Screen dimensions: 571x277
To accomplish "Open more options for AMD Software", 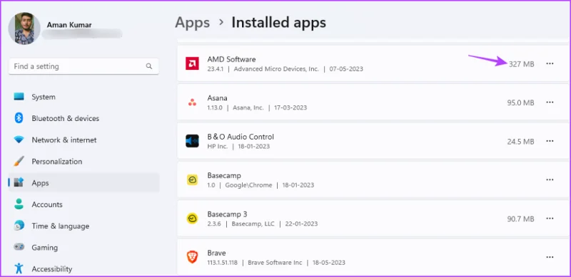I will point(550,63).
